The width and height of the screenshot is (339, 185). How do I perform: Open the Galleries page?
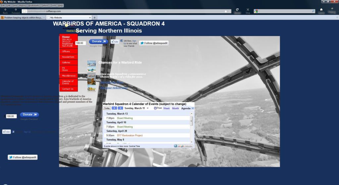pyautogui.click(x=69, y=62)
